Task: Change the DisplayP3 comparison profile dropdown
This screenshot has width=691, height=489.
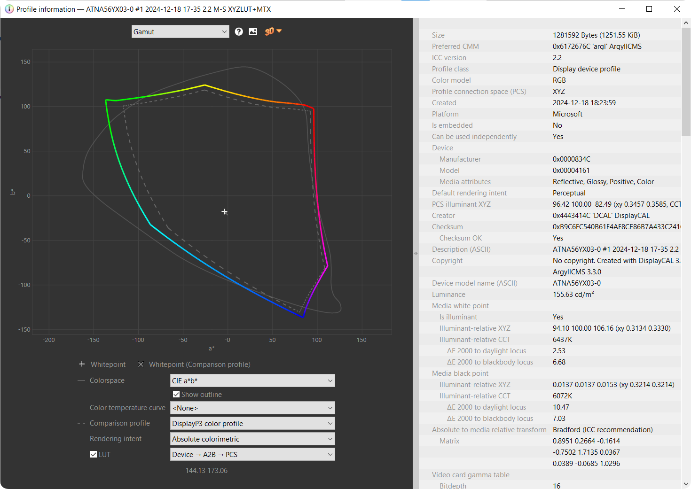Action: pos(252,423)
